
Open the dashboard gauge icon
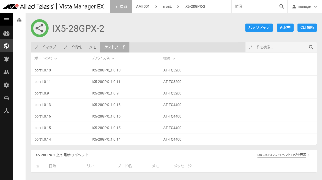pos(6,33)
